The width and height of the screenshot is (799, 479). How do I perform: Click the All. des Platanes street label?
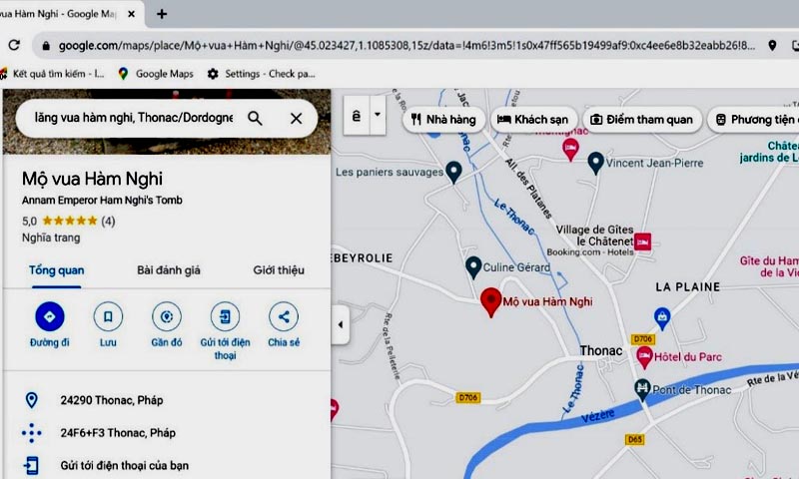point(528,188)
